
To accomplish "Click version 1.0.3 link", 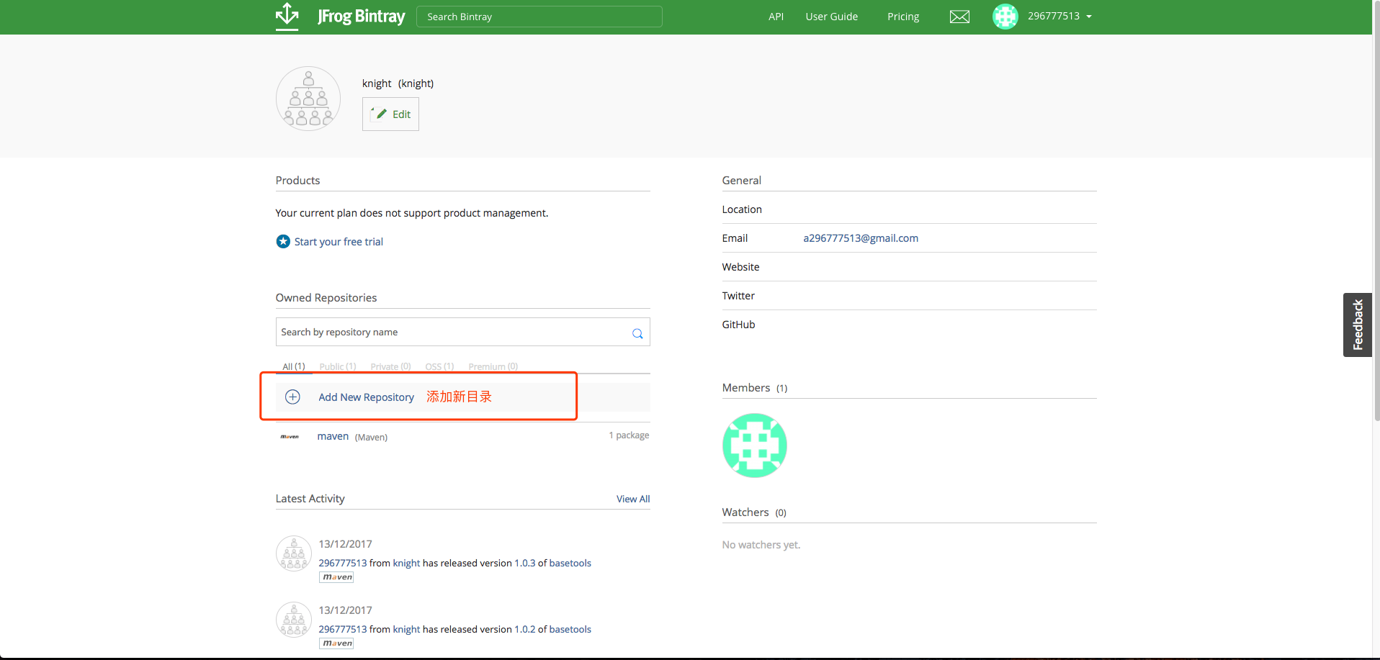I will tap(525, 563).
